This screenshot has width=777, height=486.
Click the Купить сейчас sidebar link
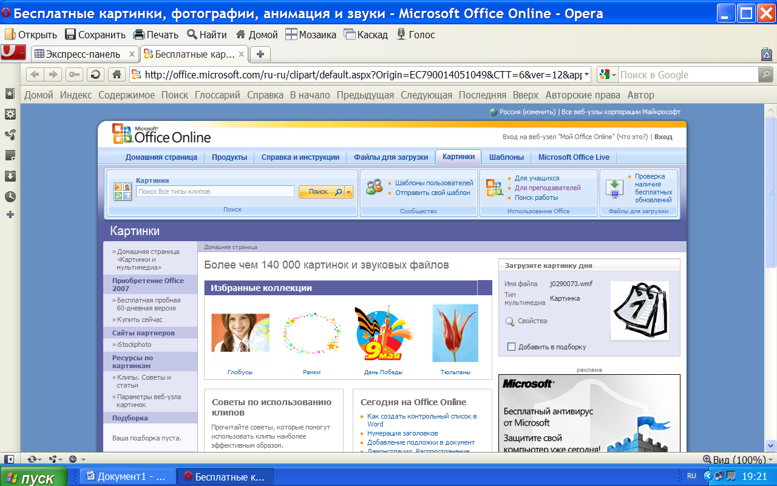point(140,320)
